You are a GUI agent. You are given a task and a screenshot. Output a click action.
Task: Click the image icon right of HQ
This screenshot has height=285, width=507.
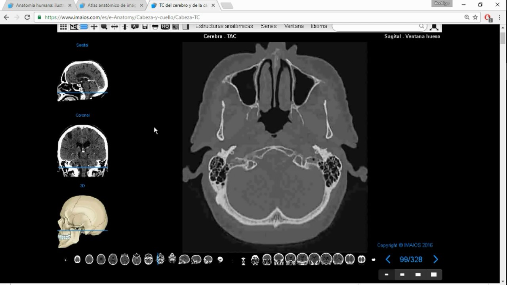click(175, 27)
